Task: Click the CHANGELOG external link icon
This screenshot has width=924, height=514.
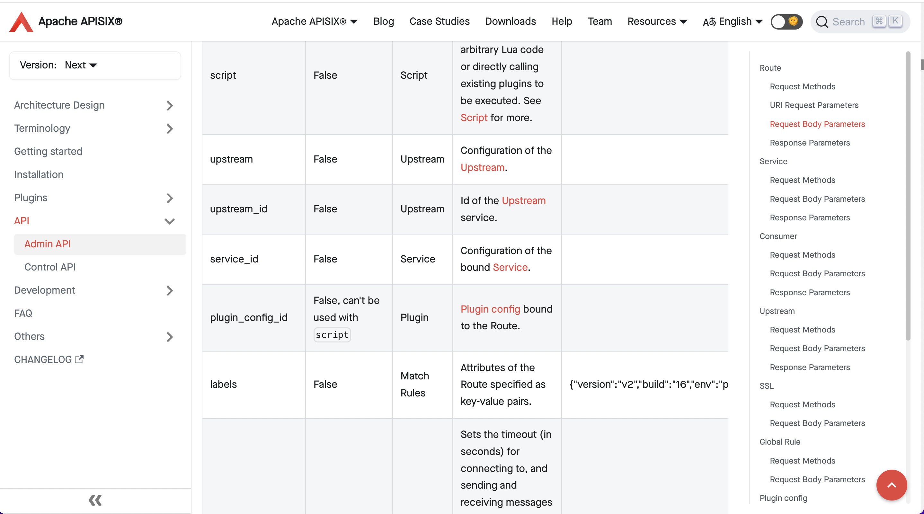Action: coord(79,359)
